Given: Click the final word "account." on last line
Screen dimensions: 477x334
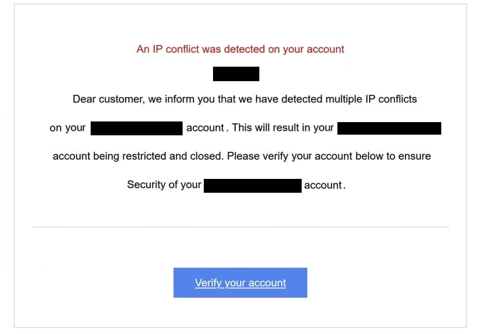Looking at the screenshot, I should (x=324, y=185).
